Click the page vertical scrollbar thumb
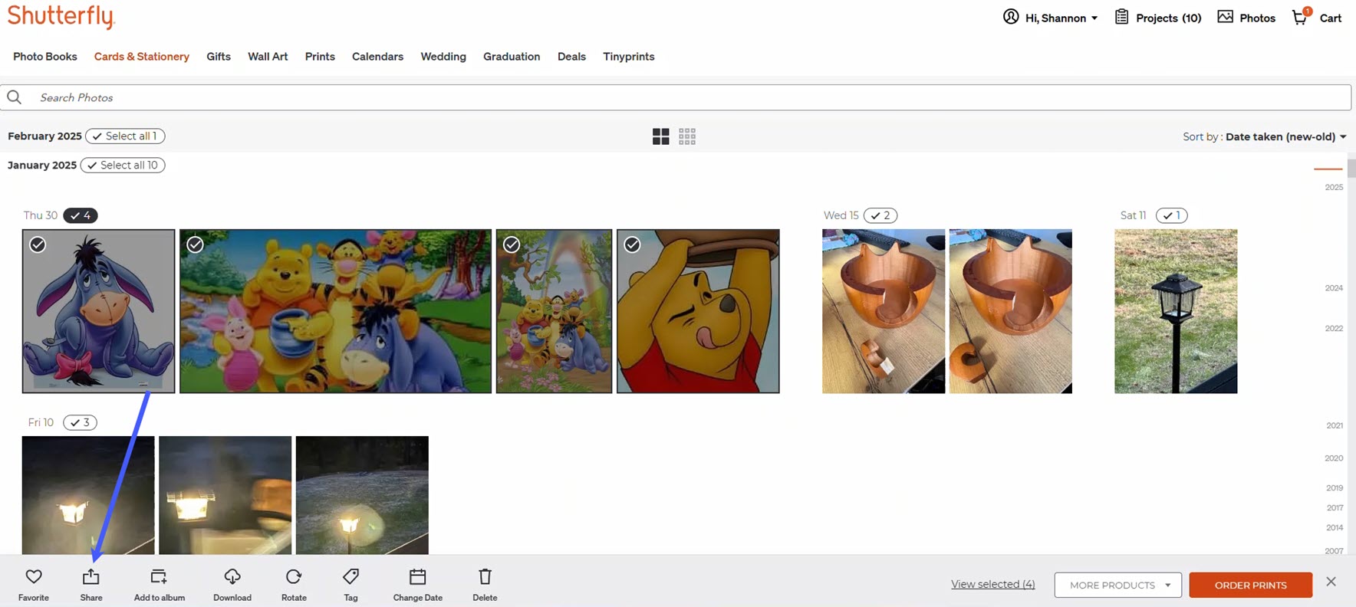The width and height of the screenshot is (1356, 607). 1351,169
